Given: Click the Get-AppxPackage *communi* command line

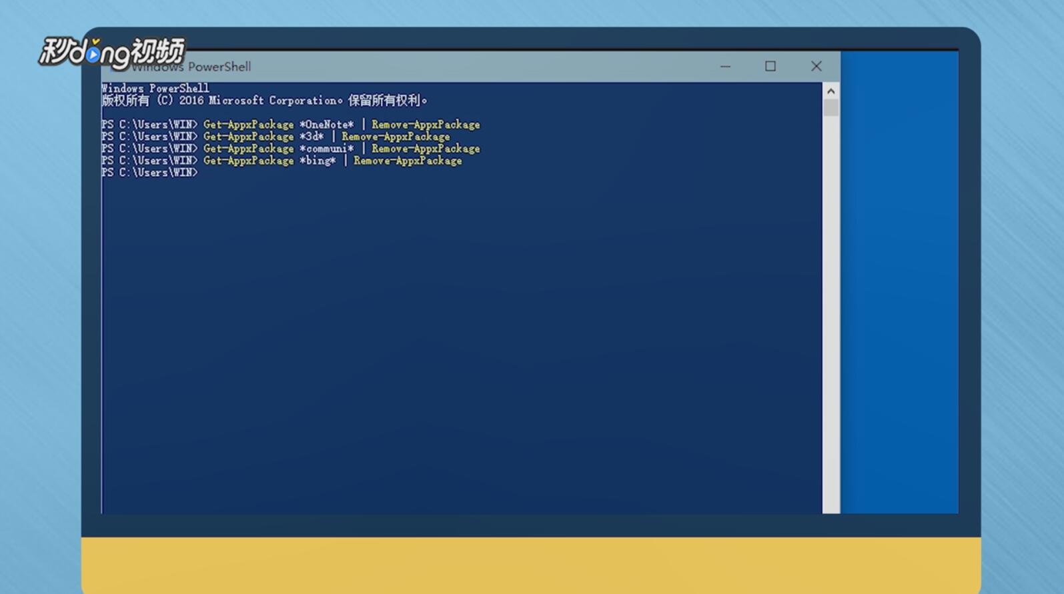Looking at the screenshot, I should coord(291,149).
